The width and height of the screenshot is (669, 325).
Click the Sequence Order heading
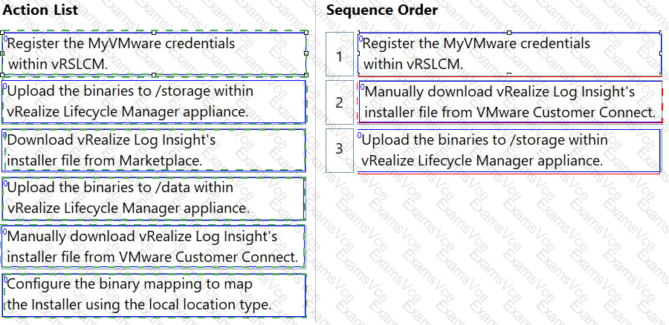point(382,10)
